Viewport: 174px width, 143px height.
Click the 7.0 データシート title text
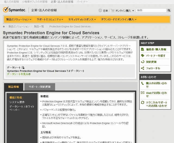click(x=46, y=71)
